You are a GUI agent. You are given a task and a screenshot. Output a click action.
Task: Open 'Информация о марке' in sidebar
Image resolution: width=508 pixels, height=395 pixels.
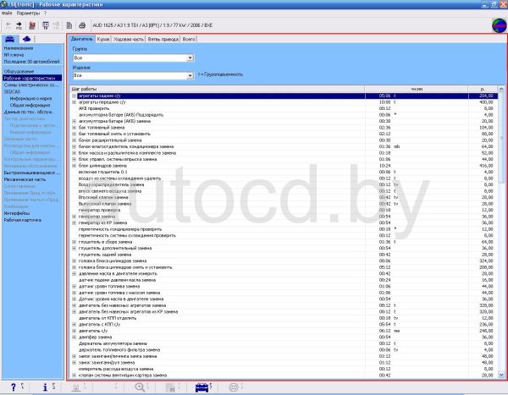(30, 98)
